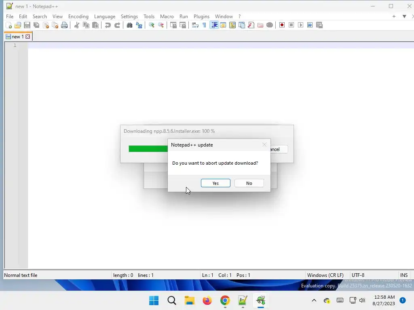The height and width of the screenshot is (310, 414).
Task: Open the Encoding menu
Action: (x=78, y=16)
